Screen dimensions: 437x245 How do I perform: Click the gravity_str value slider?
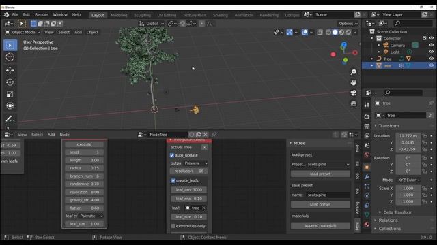pos(84,200)
